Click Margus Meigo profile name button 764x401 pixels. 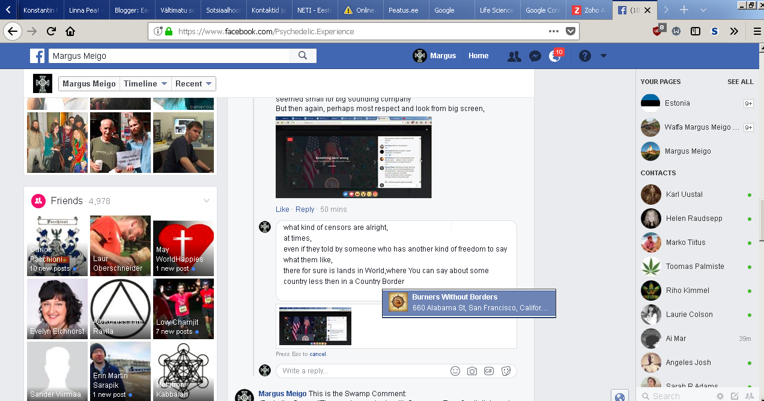[x=89, y=83]
